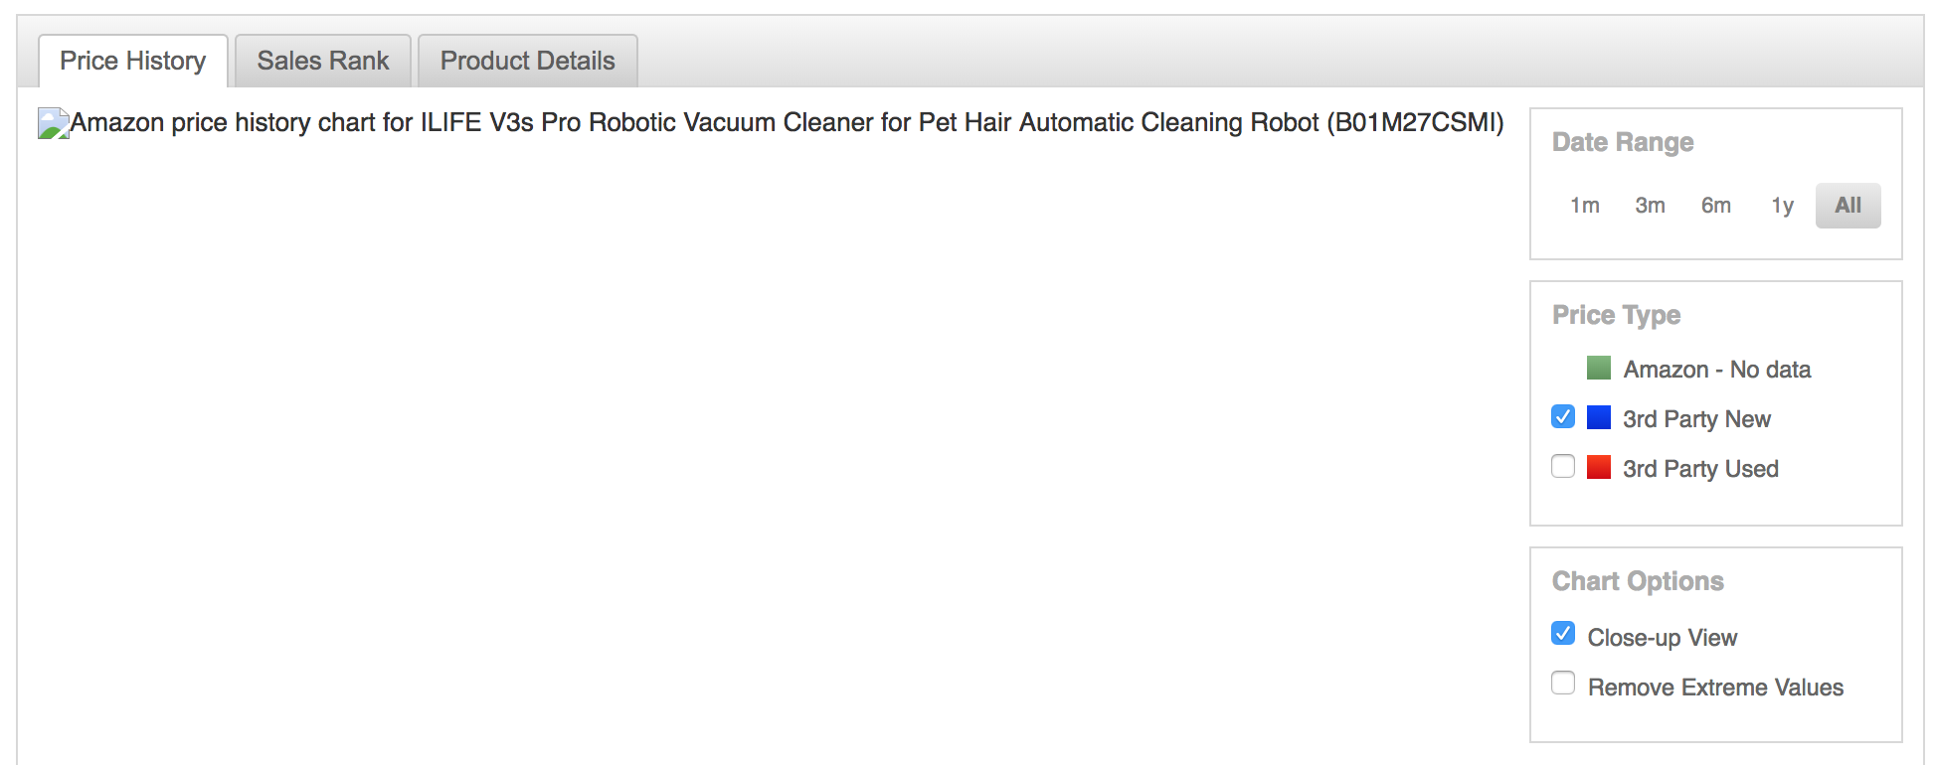The height and width of the screenshot is (765, 1935).
Task: Enable the 3rd Party Used checkbox
Action: (1563, 466)
